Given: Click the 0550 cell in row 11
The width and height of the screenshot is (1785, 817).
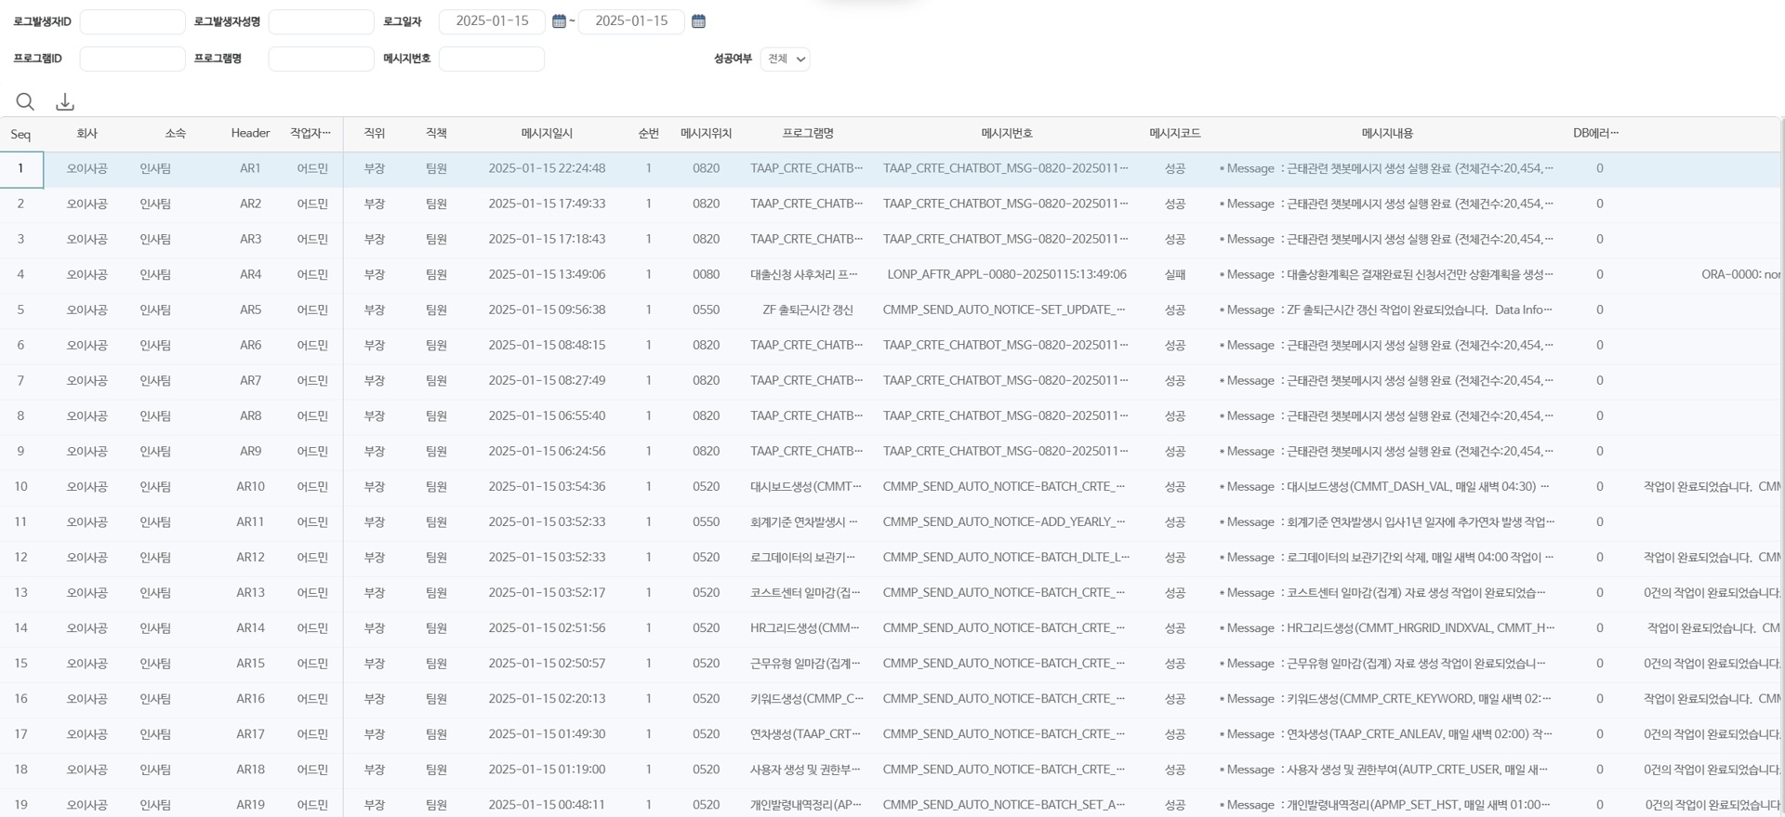Looking at the screenshot, I should 707,522.
